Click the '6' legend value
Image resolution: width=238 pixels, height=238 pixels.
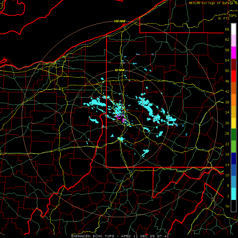228,186
